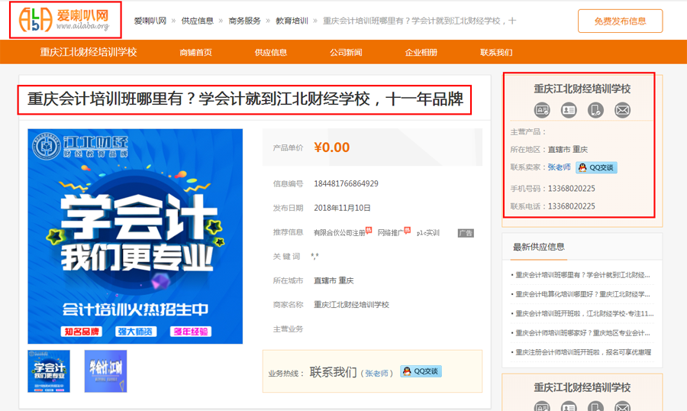The height and width of the screenshot is (411, 687).
Task: Select the first 学会计 thumbnail below the image
Action: pyautogui.click(x=49, y=371)
